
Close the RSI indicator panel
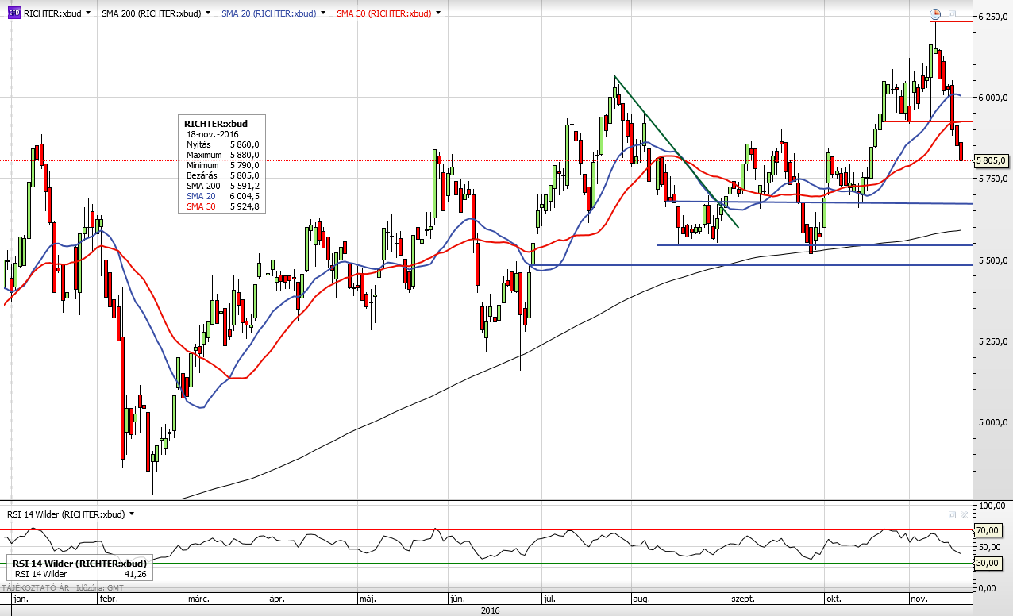[965, 515]
